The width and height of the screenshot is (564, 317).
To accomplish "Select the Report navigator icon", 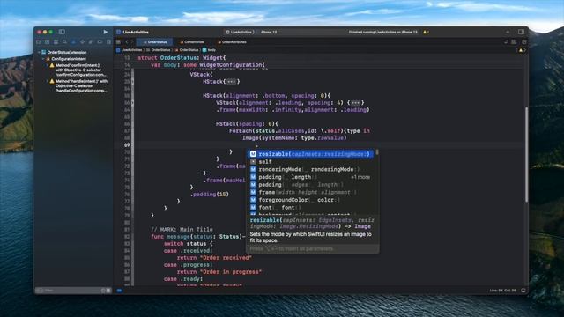I will (108, 42).
